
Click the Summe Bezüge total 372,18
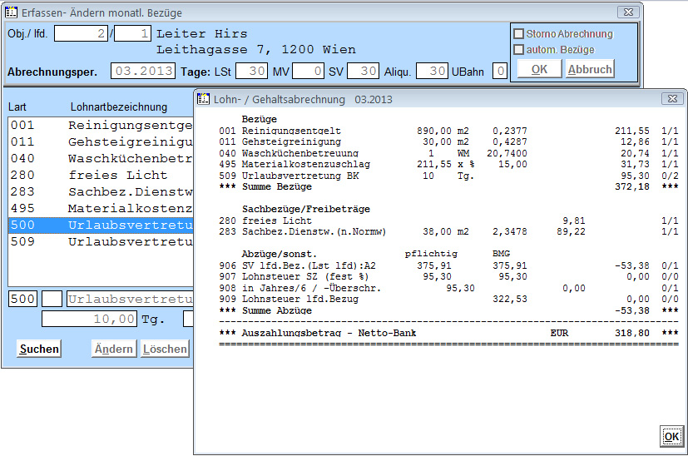point(631,186)
